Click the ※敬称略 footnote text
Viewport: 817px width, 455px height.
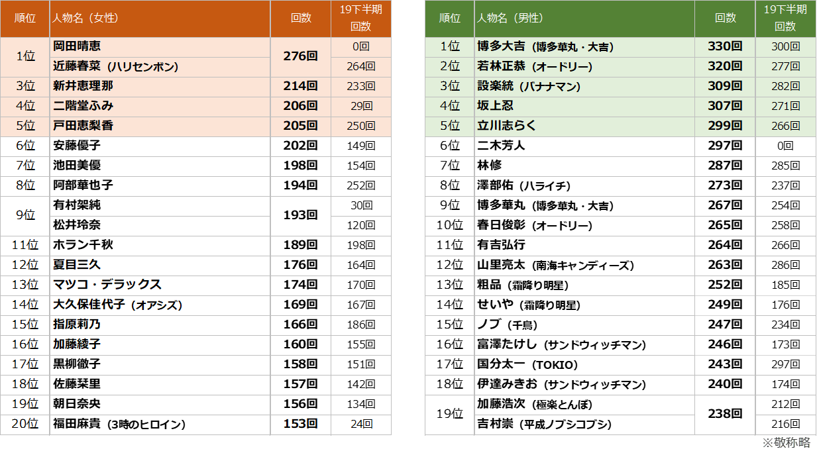786,442
